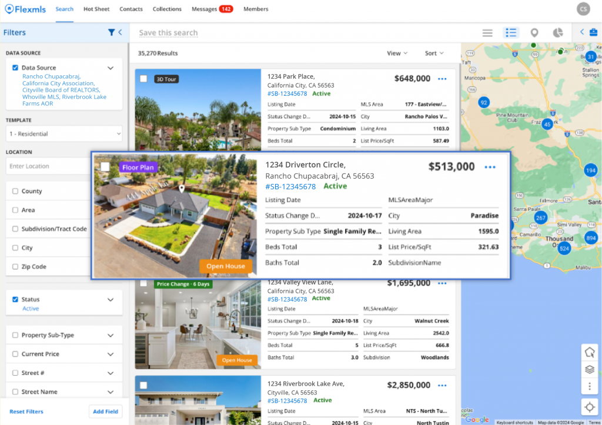Select the detailed list view icon

point(511,33)
